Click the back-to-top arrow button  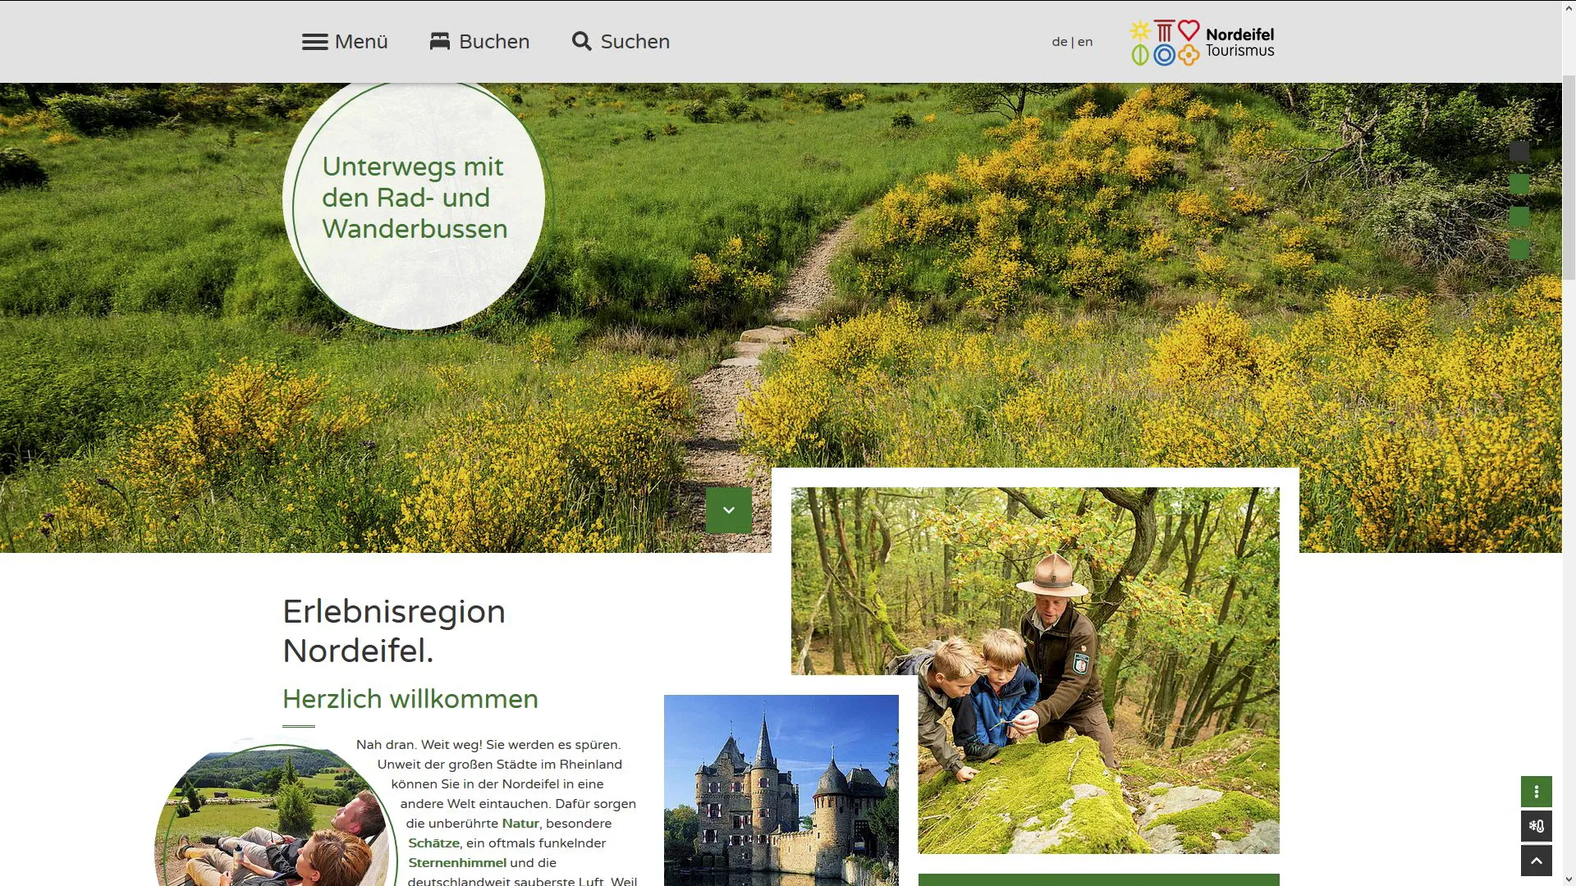pyautogui.click(x=1537, y=861)
